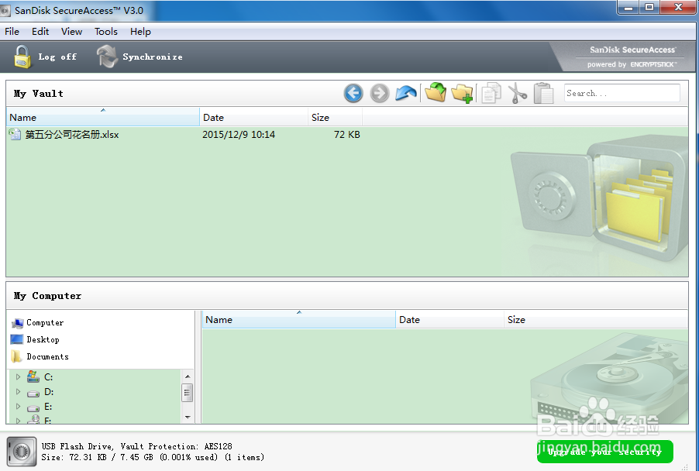Click the E: drive icon
Image resolution: width=699 pixels, height=471 pixels.
coord(33,407)
